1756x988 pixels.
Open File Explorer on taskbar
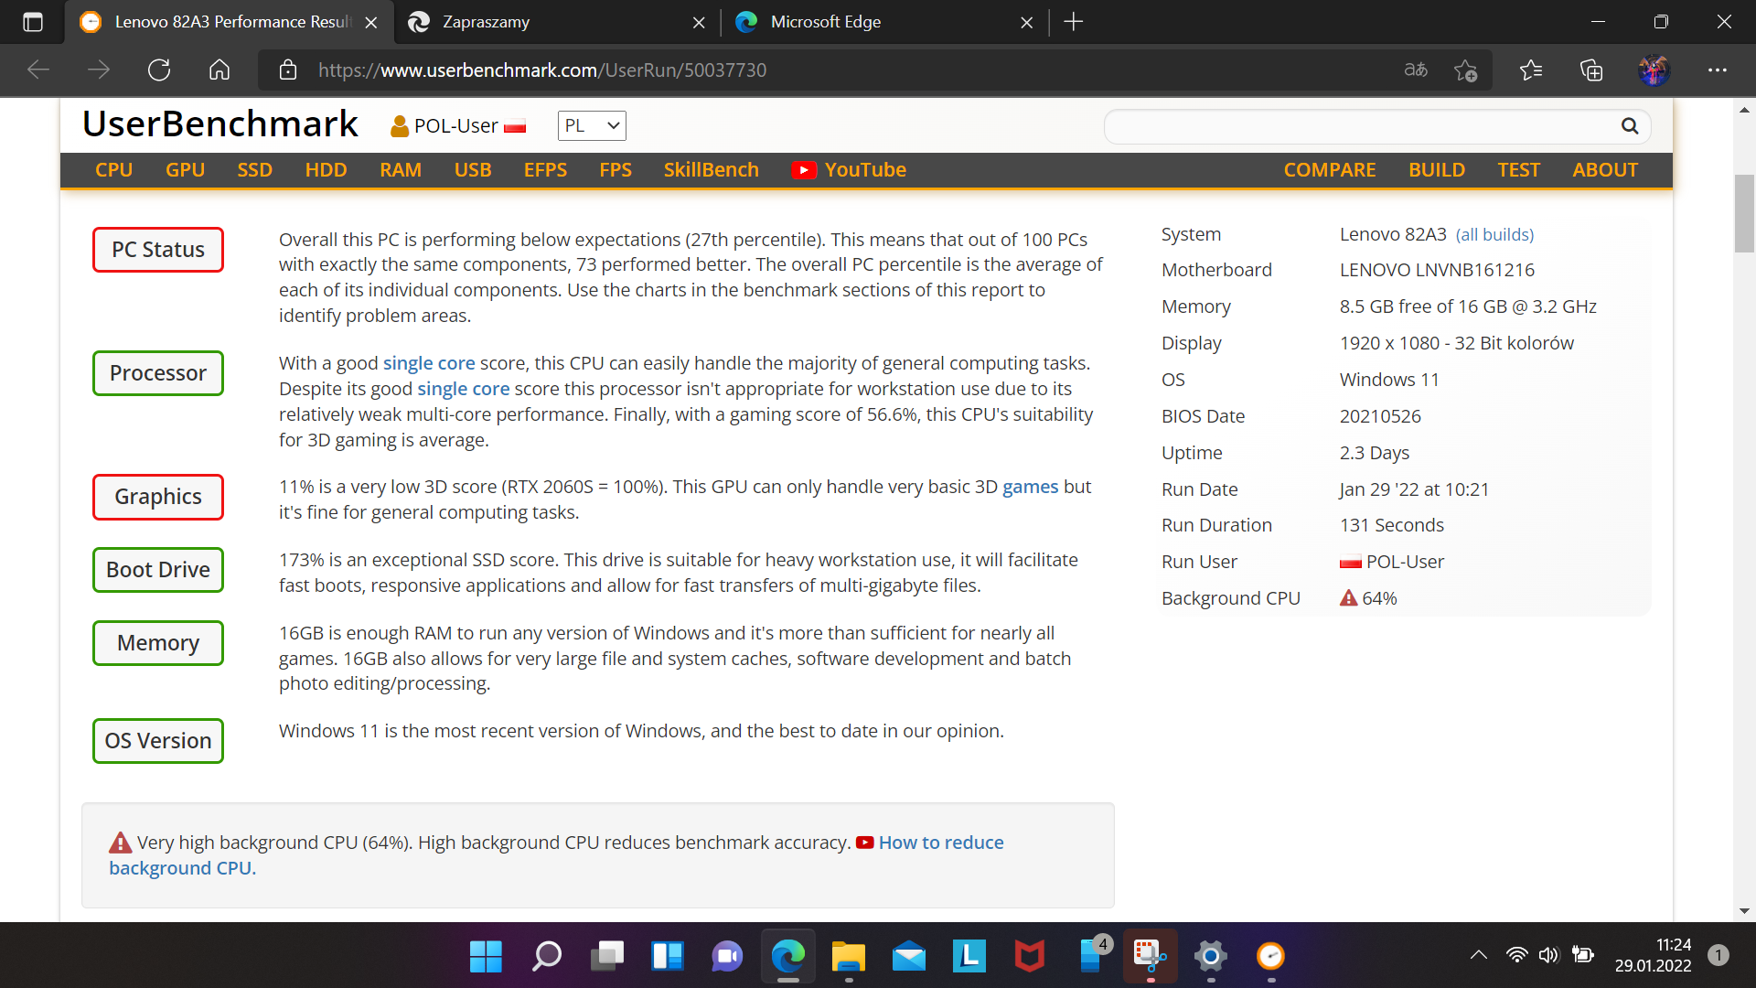click(848, 957)
